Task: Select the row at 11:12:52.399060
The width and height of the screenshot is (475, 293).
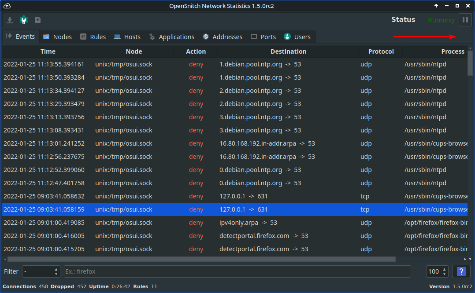Action: pyautogui.click(x=235, y=170)
